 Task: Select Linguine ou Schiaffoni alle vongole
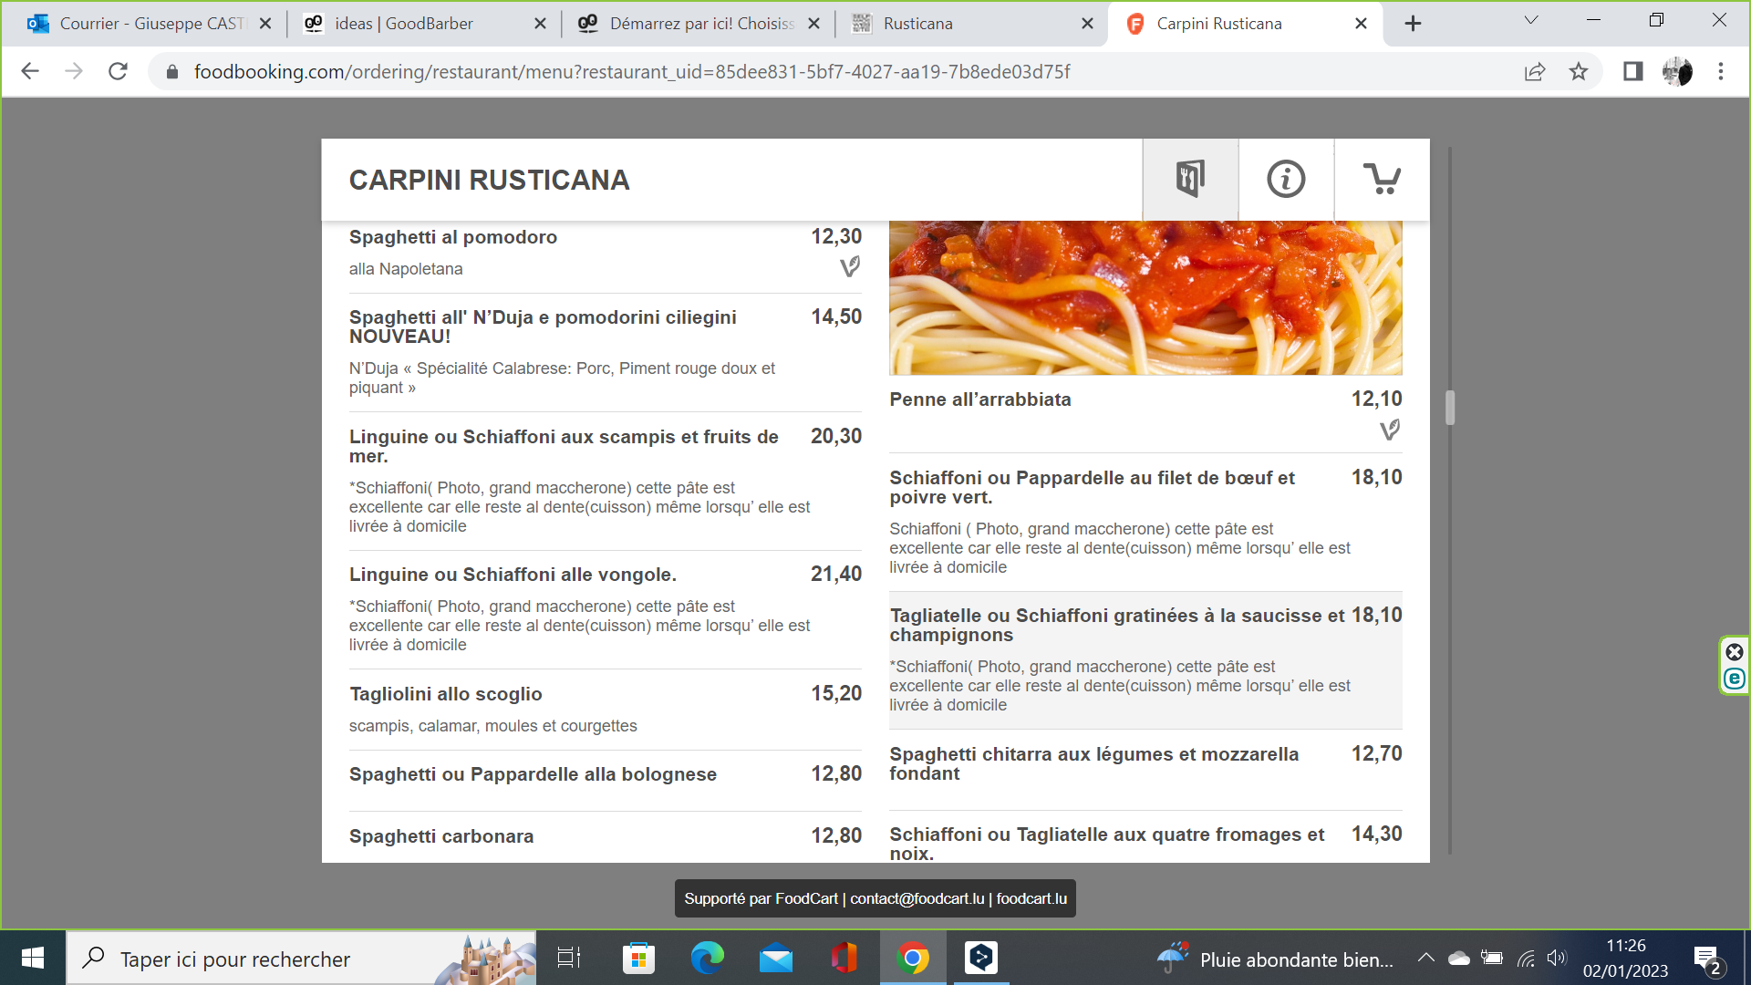click(606, 610)
